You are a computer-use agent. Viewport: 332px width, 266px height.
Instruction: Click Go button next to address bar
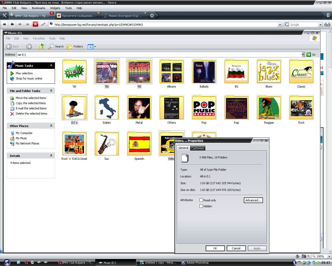tap(311, 55)
